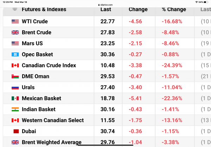Sort by the % Change column header
The height and width of the screenshot is (147, 211).
[x=174, y=9]
